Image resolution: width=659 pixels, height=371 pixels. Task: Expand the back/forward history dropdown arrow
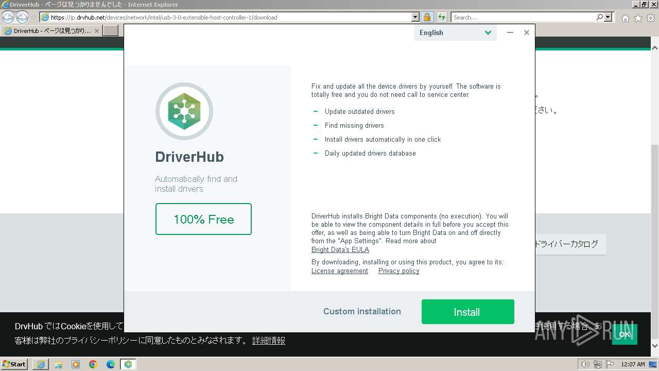(33, 17)
